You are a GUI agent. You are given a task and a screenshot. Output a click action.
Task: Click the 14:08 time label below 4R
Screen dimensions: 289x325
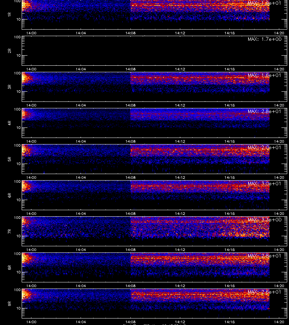tap(130, 141)
